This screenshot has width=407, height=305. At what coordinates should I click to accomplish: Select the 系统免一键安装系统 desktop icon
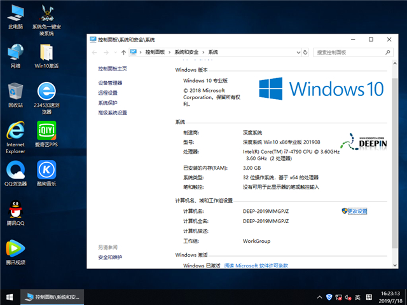click(x=46, y=20)
